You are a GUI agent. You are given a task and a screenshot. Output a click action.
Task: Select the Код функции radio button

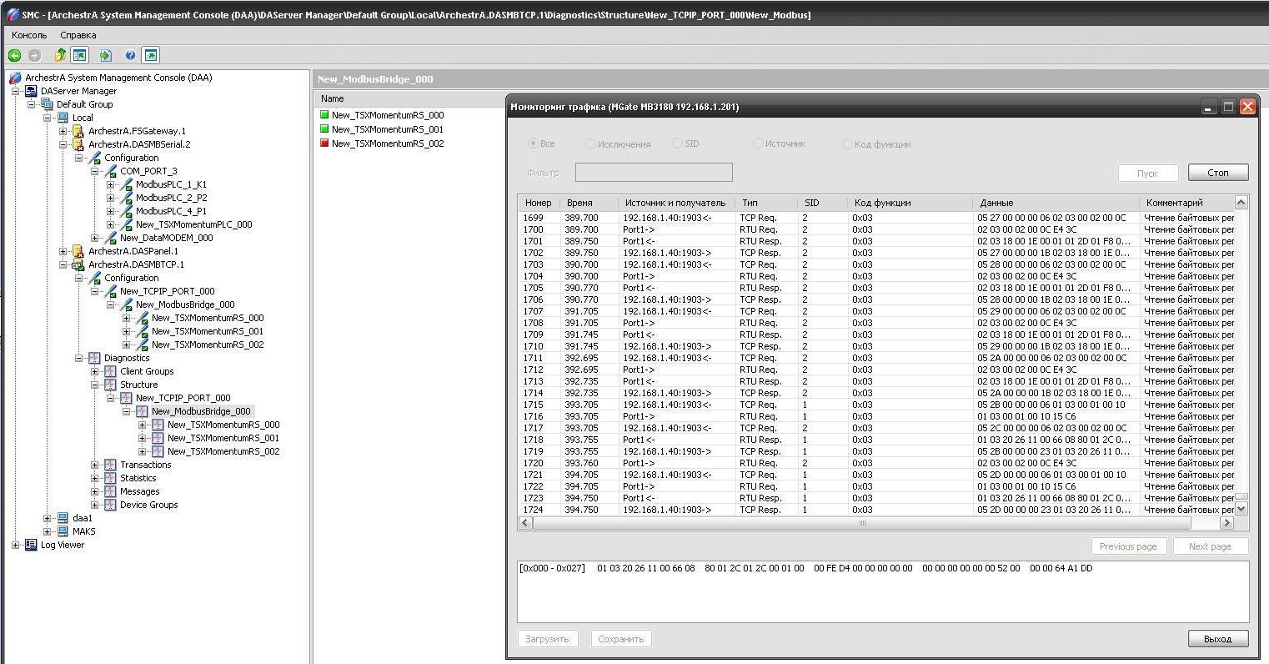click(x=847, y=144)
